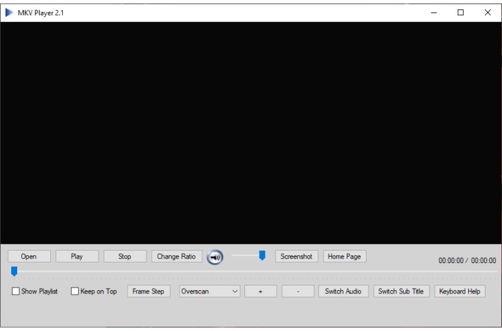Maximize the MKV Player window

[460, 13]
